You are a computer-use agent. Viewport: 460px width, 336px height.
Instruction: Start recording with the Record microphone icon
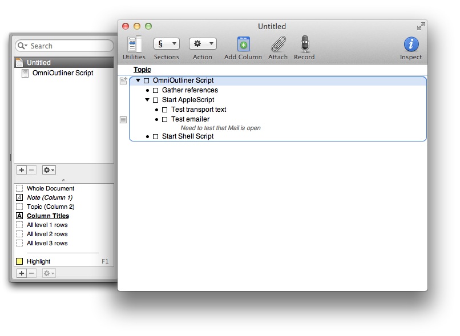[305, 44]
